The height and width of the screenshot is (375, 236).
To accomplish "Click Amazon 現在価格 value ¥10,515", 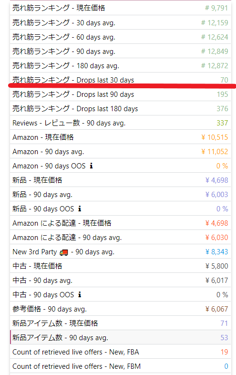I will click(x=215, y=137).
